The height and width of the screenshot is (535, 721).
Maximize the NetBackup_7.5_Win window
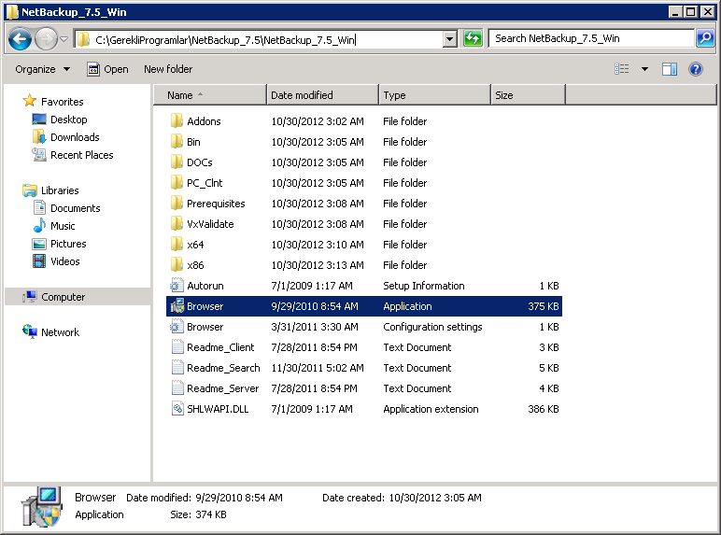pos(691,12)
